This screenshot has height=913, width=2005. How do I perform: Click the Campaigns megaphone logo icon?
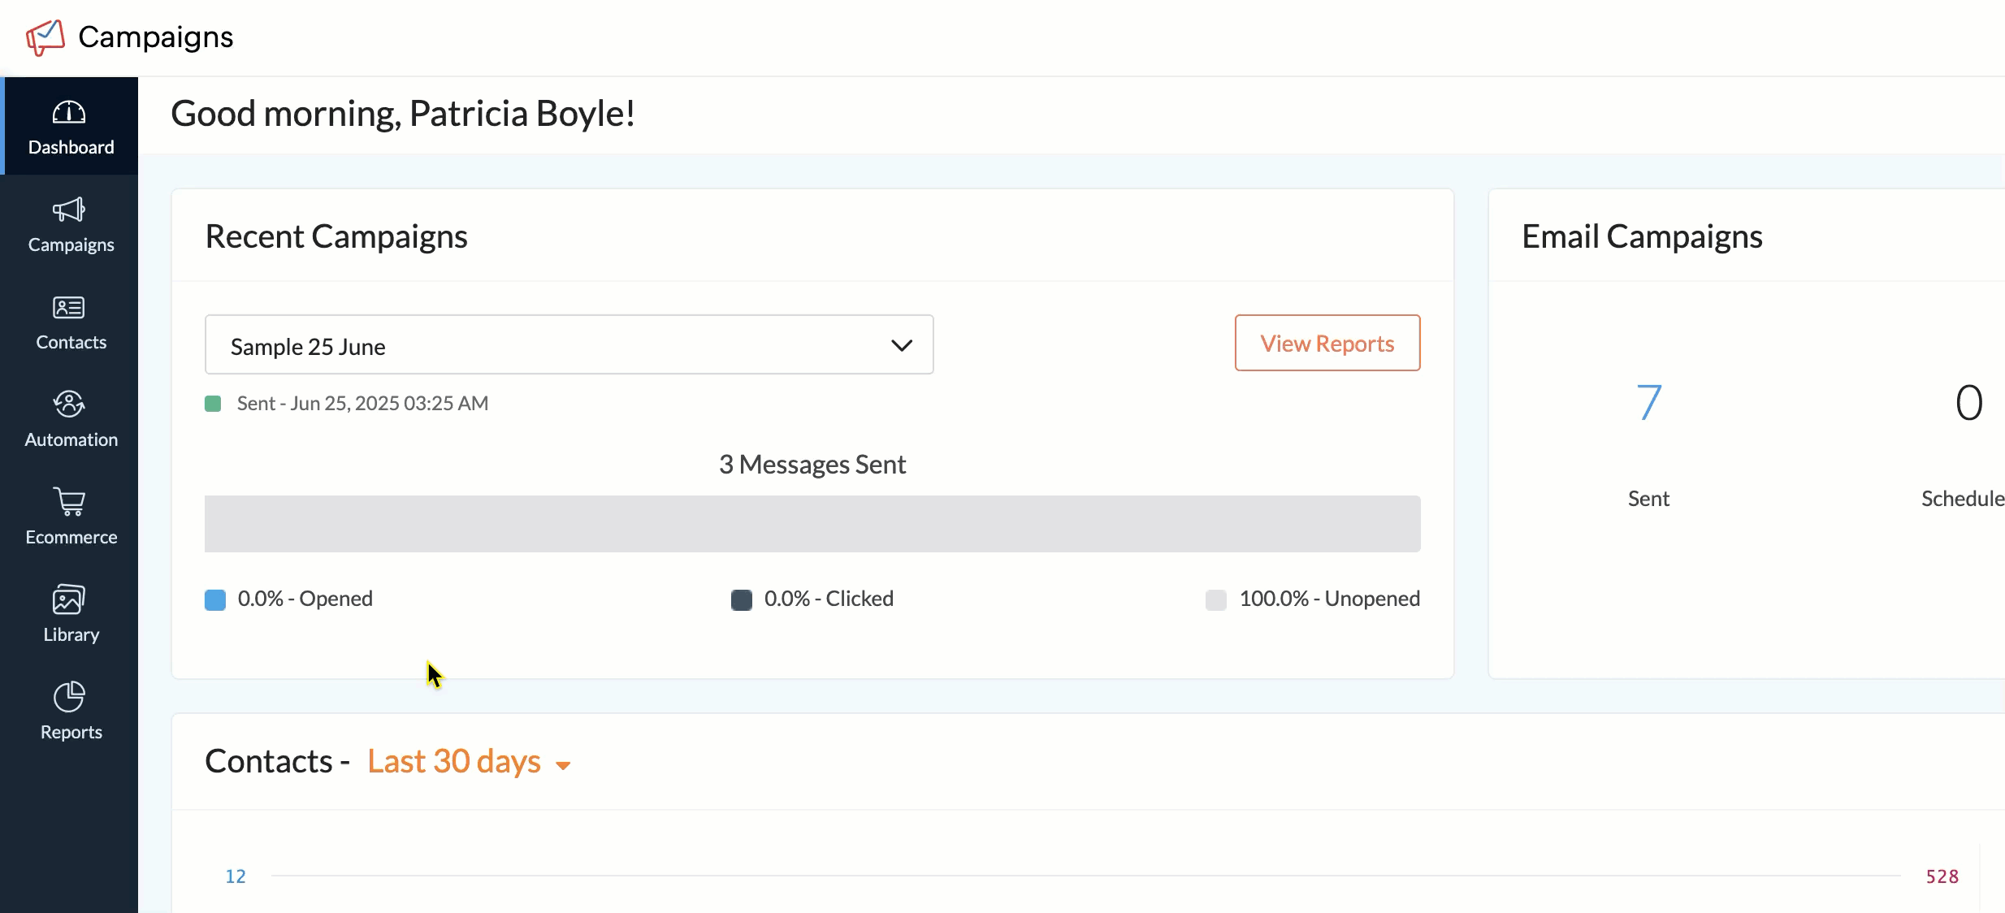click(45, 37)
